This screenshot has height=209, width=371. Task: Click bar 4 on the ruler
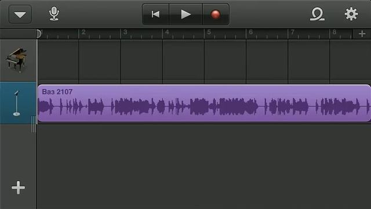tap(167, 33)
